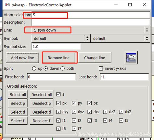Click the EMBED graph window icon
Screen dimensions: 154x140
131,58
